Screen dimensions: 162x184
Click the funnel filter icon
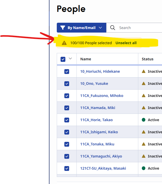(63, 28)
